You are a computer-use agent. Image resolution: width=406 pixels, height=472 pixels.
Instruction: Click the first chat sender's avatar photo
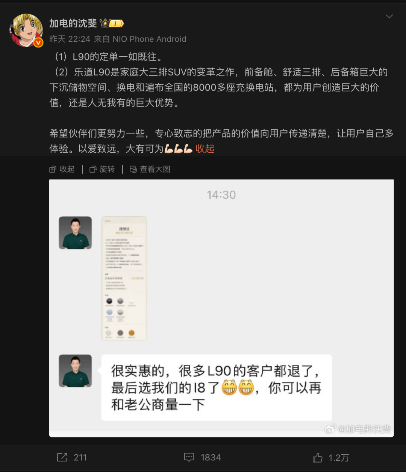point(75,233)
